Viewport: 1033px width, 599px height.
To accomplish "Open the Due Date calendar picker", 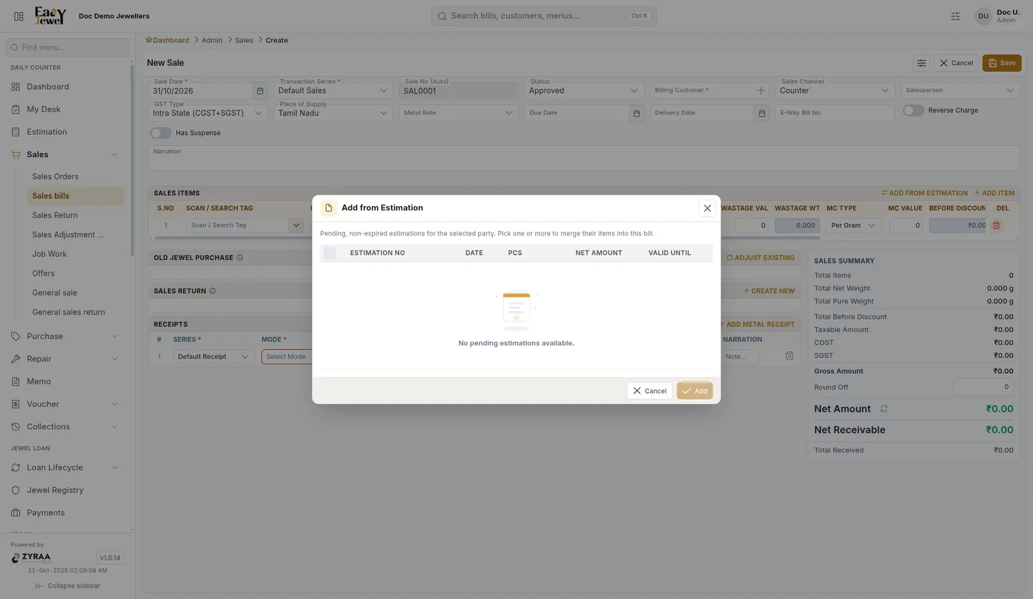I will tap(637, 113).
